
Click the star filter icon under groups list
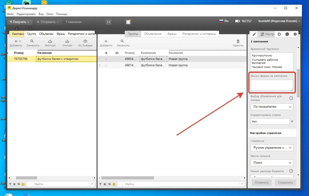(105, 184)
